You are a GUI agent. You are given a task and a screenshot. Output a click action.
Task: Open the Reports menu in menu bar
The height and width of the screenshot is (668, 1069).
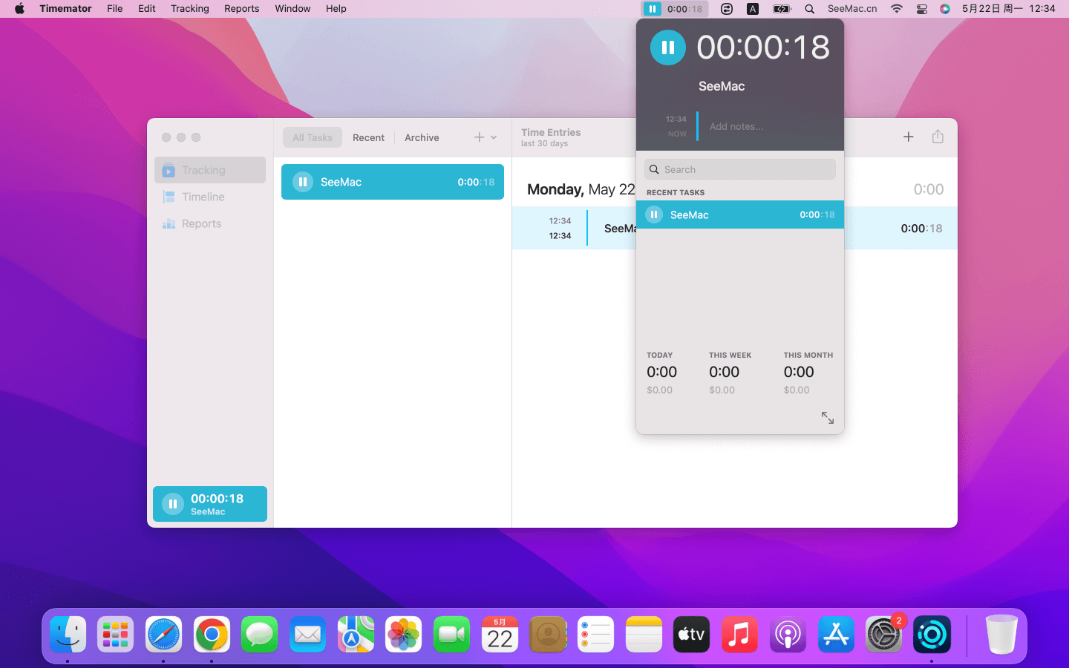click(x=242, y=9)
